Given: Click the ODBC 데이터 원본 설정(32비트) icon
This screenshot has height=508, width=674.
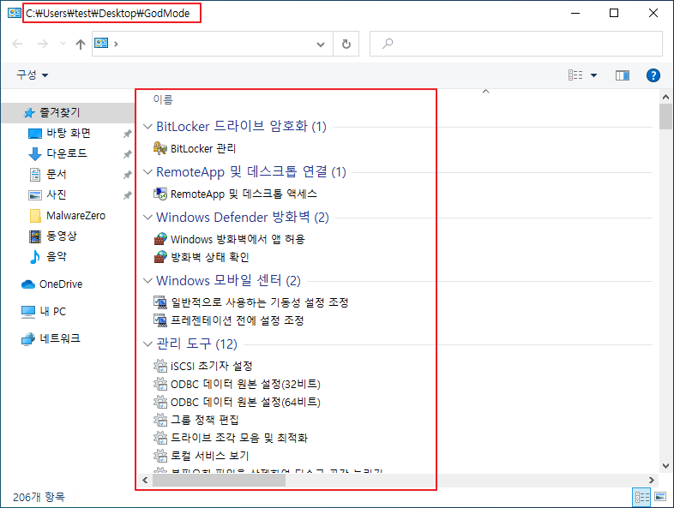Looking at the screenshot, I should pos(159,384).
